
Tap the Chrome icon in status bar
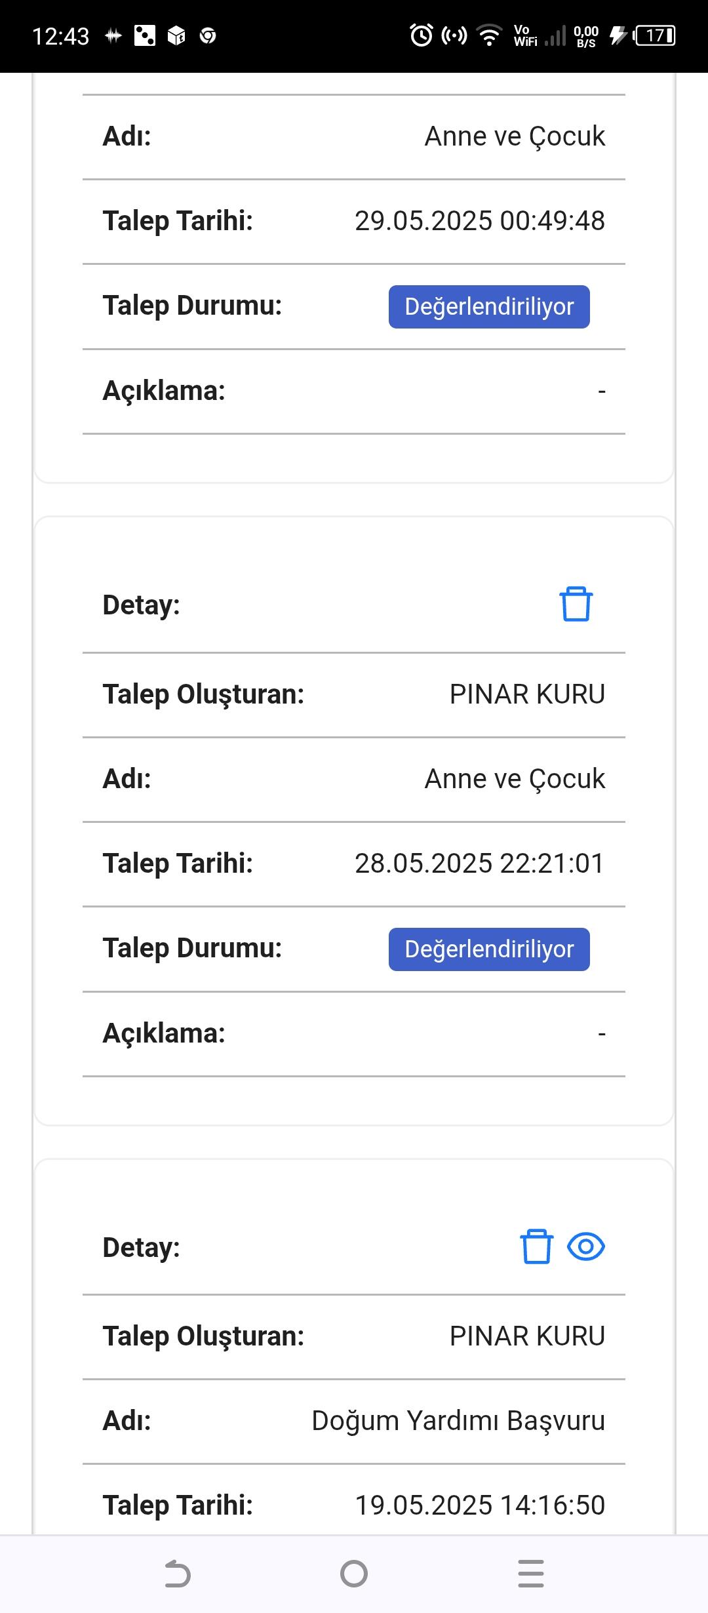208,35
